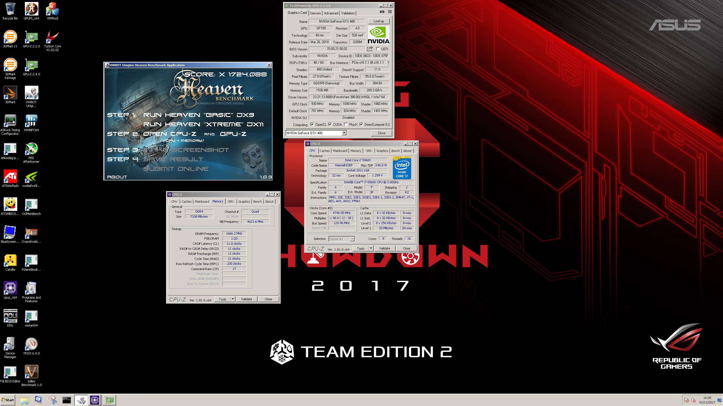
Task: Click Tools button in CPU-Z CPU window
Action: tap(361, 248)
